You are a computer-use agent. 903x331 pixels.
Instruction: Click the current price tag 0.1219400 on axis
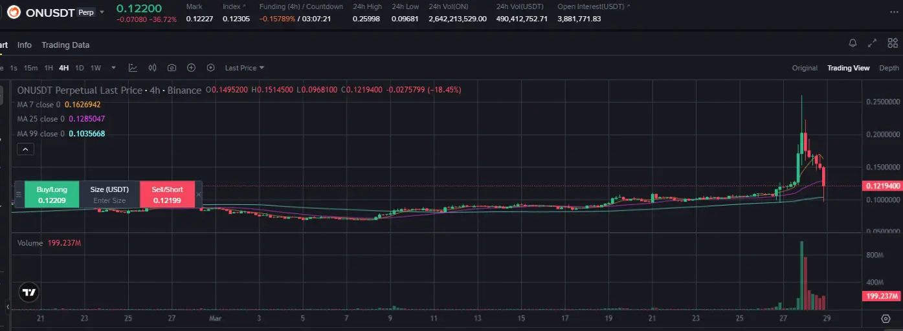click(882, 186)
